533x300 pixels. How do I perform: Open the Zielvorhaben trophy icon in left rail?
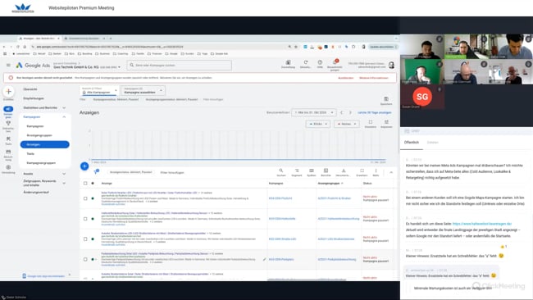(8, 123)
